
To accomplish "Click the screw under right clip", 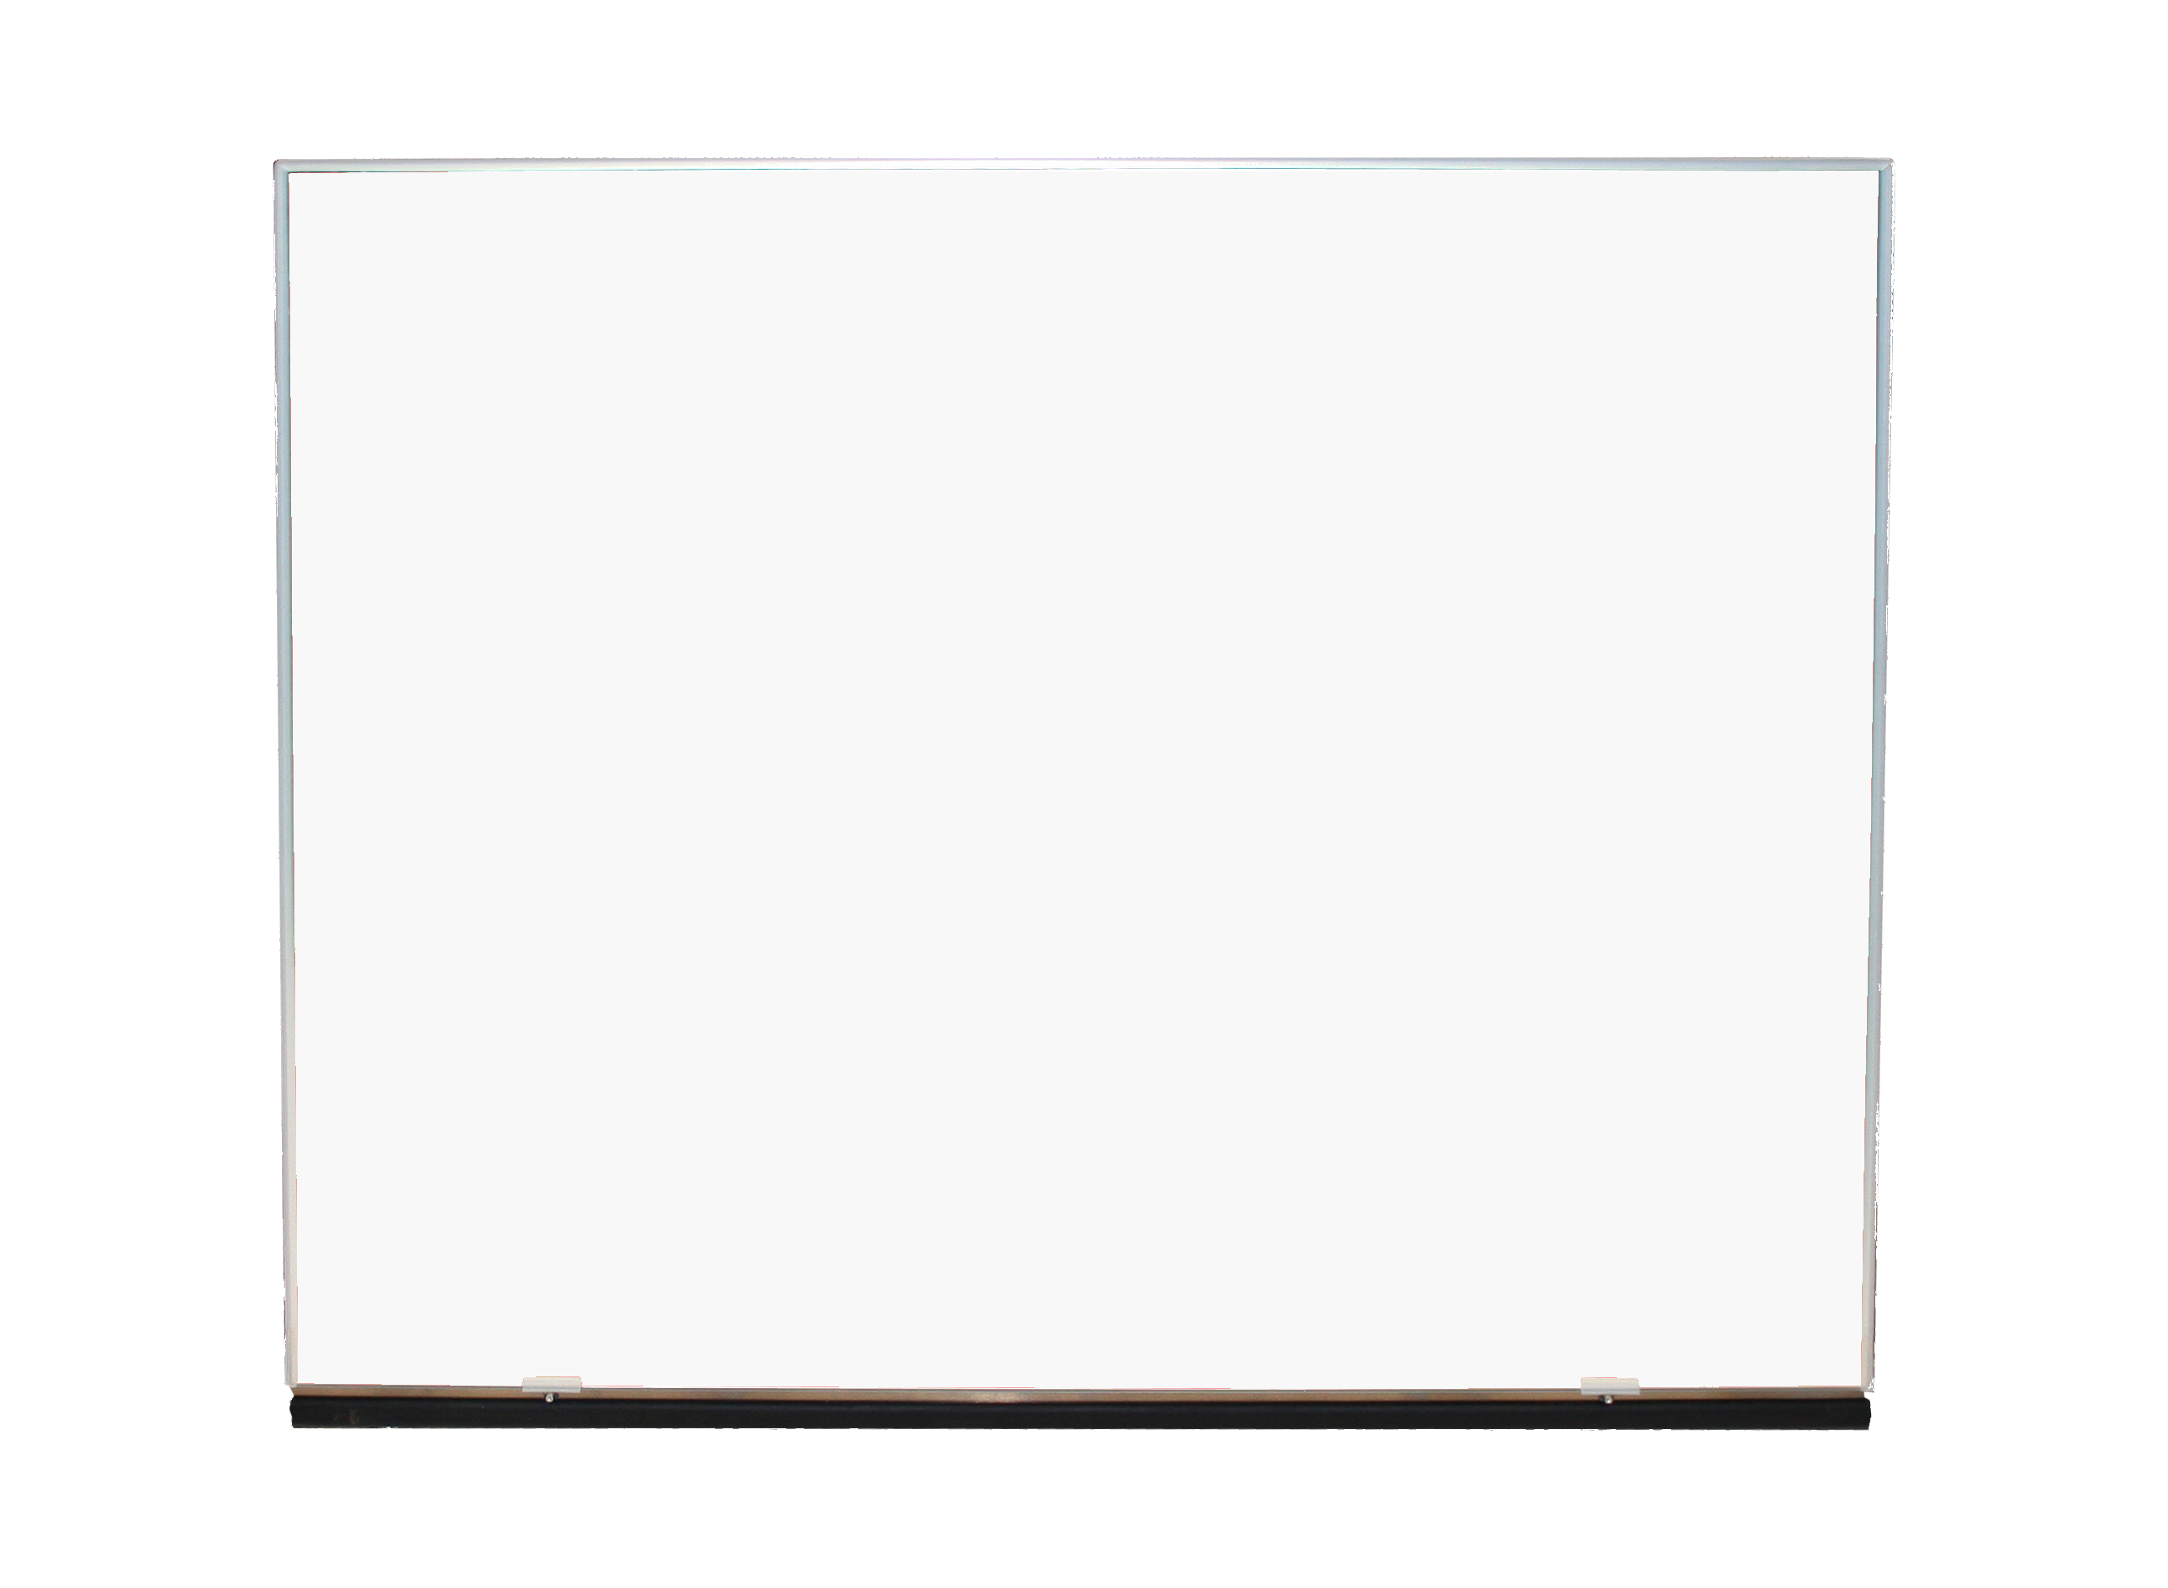I will coord(1608,1400).
